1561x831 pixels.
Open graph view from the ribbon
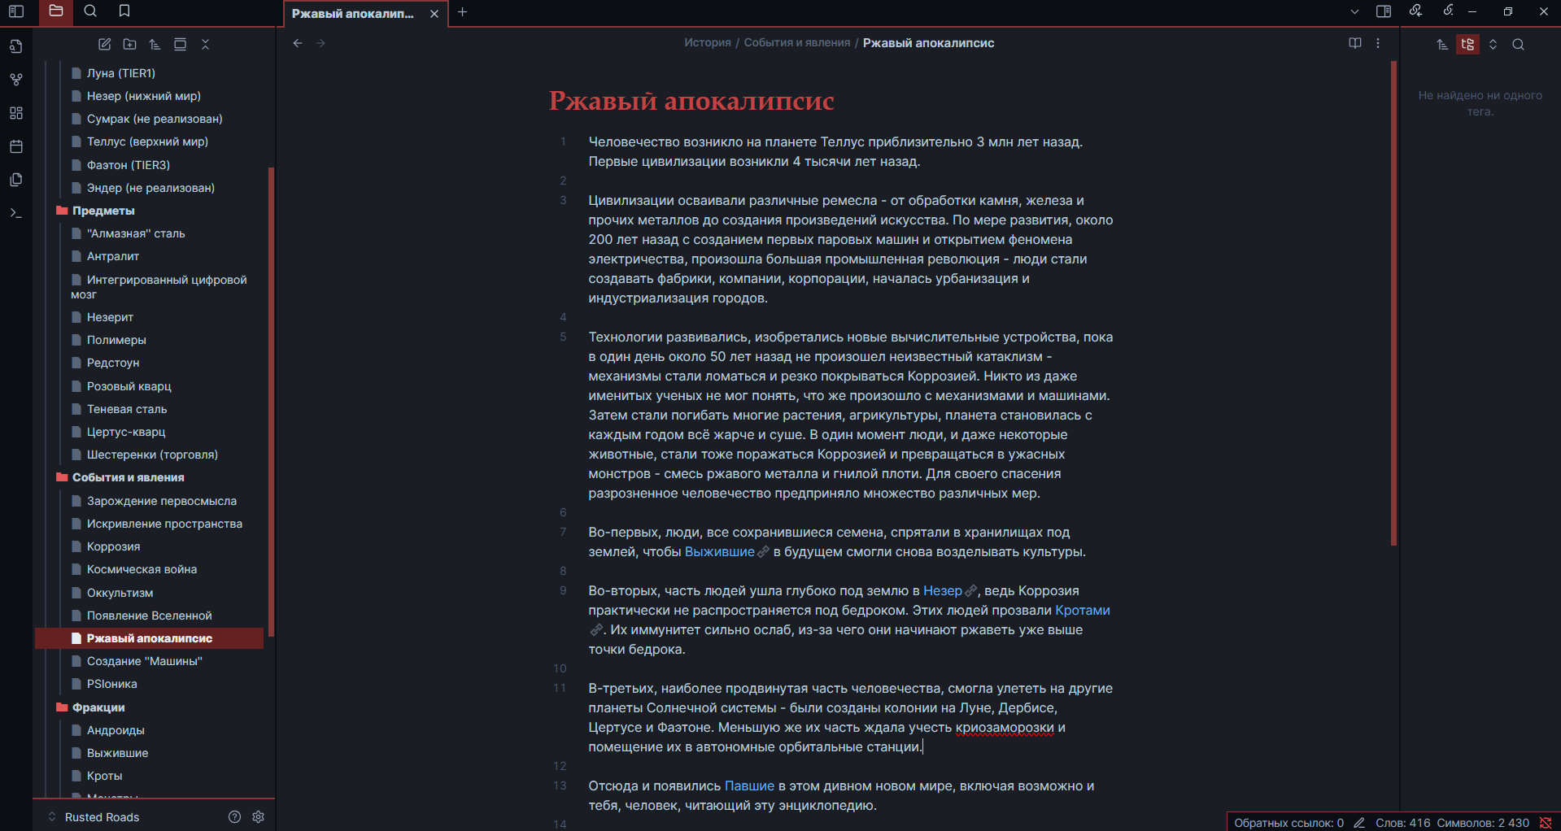(x=16, y=80)
